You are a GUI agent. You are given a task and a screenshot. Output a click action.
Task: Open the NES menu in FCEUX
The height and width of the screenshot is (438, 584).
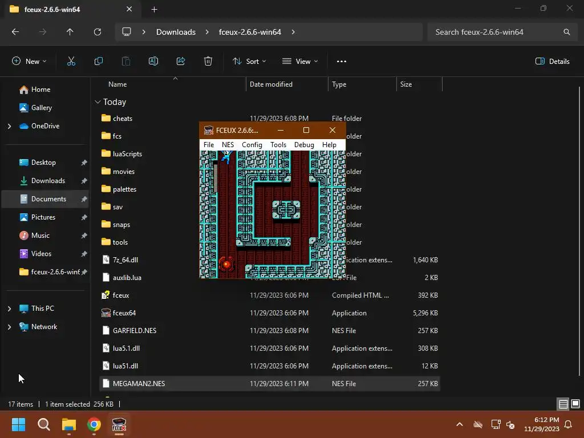coord(228,145)
